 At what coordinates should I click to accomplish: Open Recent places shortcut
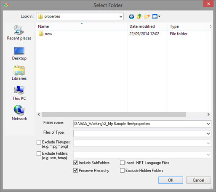pyautogui.click(x=19, y=33)
